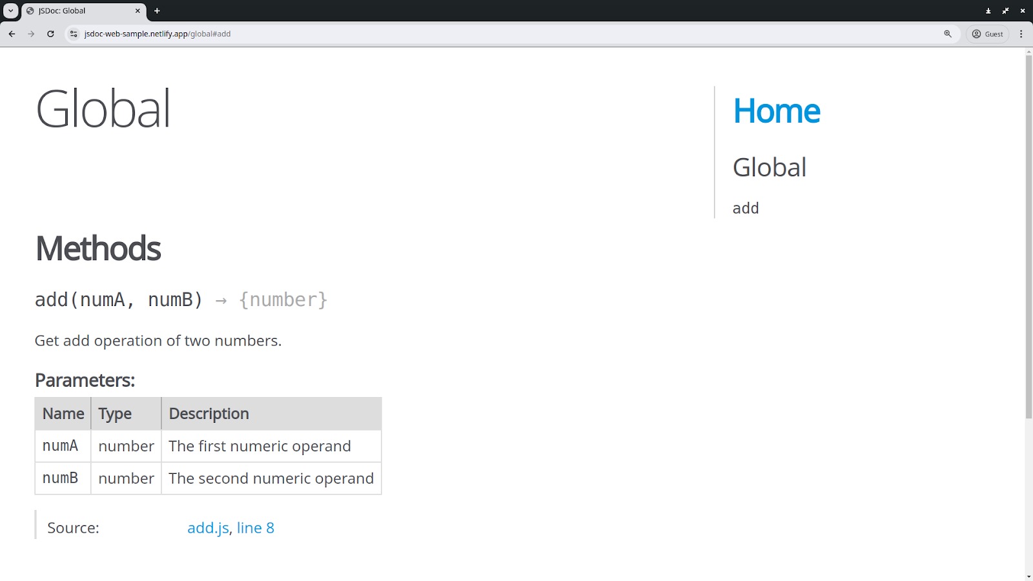Viewport: 1033px width, 581px height.
Task: Open a new tab with plus button
Action: pyautogui.click(x=157, y=11)
